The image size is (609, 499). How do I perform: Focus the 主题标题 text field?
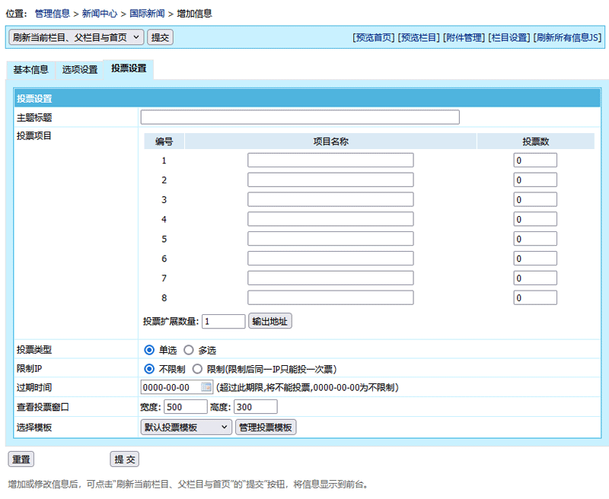point(300,117)
